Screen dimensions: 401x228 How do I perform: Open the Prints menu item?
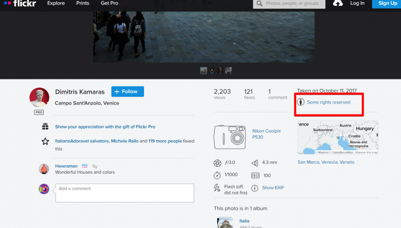(x=82, y=3)
